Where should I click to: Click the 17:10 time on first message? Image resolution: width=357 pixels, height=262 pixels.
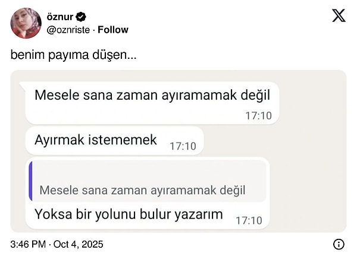click(x=258, y=116)
